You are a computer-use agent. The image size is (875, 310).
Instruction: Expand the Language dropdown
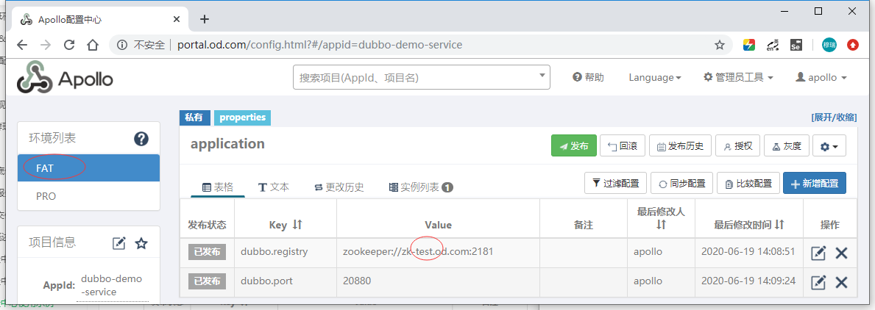(654, 77)
